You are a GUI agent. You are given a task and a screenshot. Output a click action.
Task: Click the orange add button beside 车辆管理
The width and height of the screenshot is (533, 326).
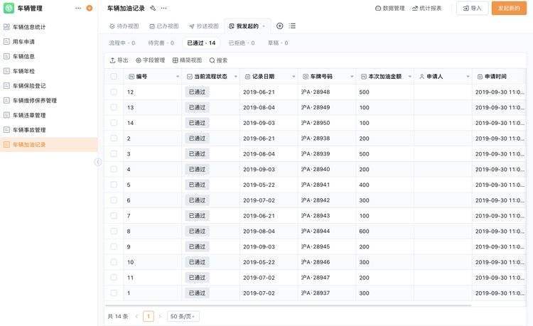click(89, 9)
